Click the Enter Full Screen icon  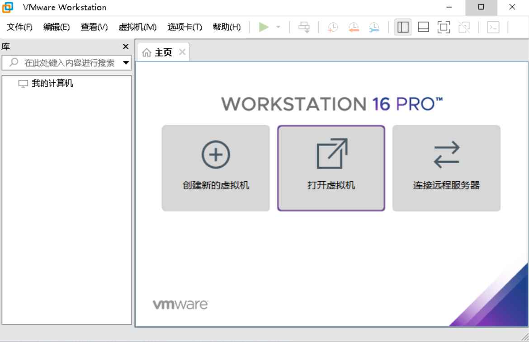444,27
